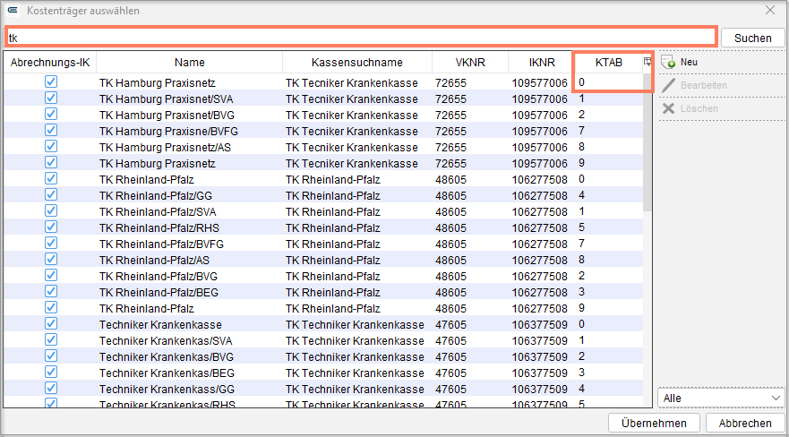Toggle Abrechnungs-IK checkbox for TK Hamburg Praxisnetz/AS
789x437 pixels.
[51, 146]
